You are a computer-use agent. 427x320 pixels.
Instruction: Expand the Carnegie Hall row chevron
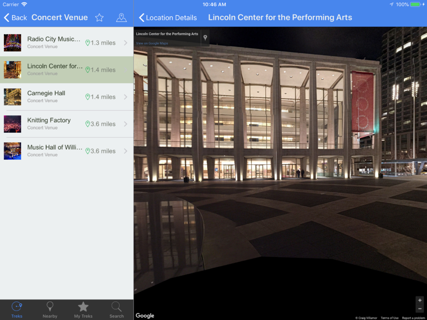[126, 97]
